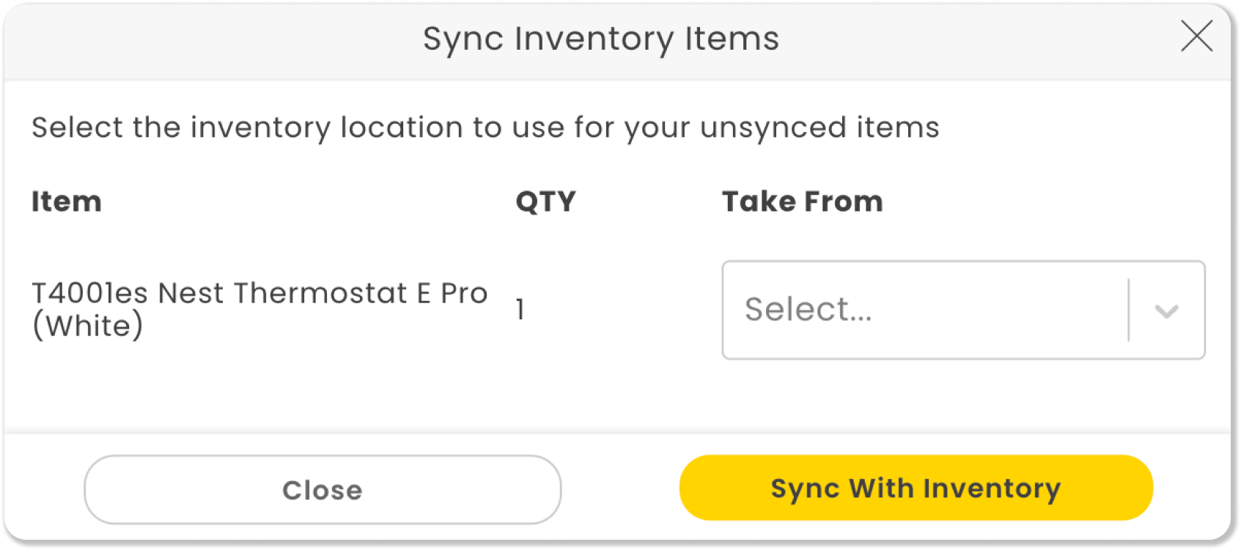Click the white Close button
Viewport: 1241px width, 550px height.
(323, 489)
